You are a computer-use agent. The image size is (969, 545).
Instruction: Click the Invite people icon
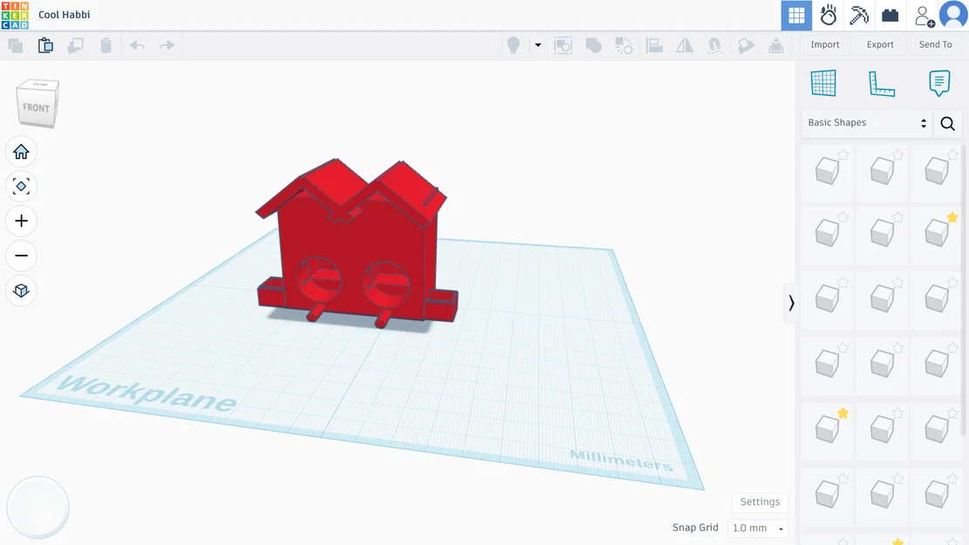[924, 16]
